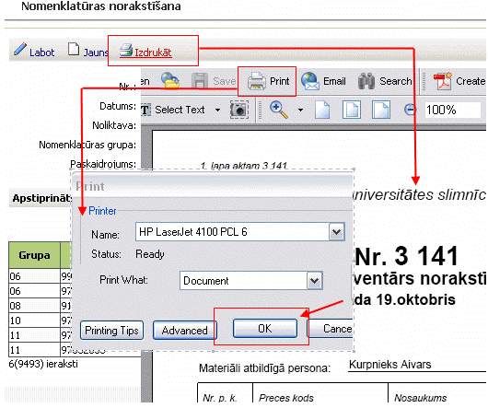Click the 100% zoom field

(x=452, y=110)
